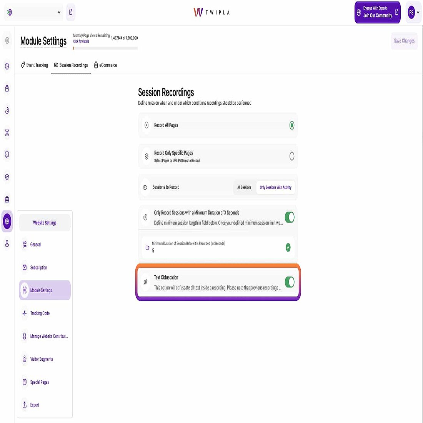Turn off minimum session duration recording

click(289, 217)
